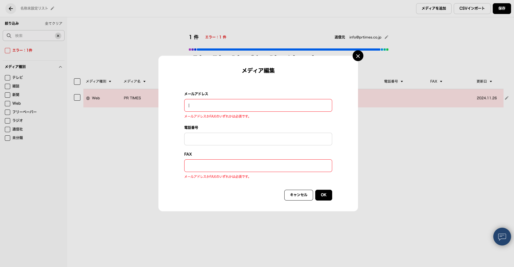Viewport: 514px width, 267px height.
Task: Open the FAX column header dropdown
Action: [441, 82]
